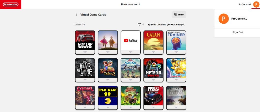Click Sign Out in the account menu
Screen dimensions: 260x112
[237, 32]
